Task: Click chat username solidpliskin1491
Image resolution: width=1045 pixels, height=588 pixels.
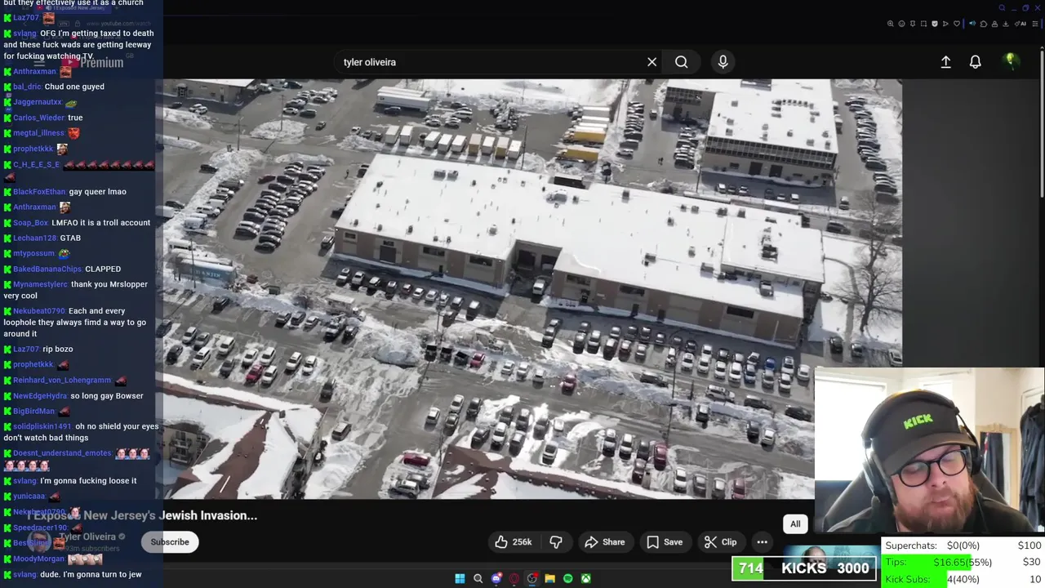Action: [42, 426]
